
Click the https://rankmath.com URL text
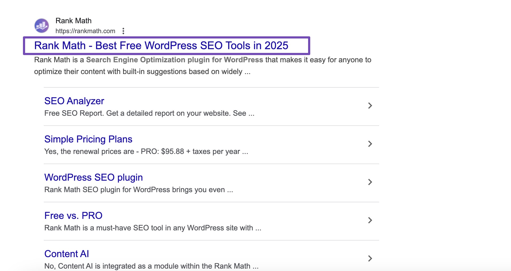[x=85, y=31]
